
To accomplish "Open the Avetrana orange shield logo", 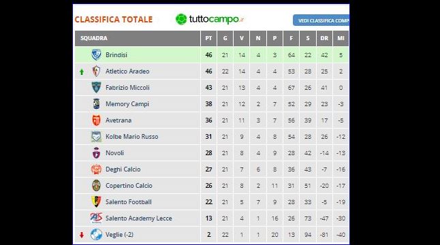I will click(96, 120).
